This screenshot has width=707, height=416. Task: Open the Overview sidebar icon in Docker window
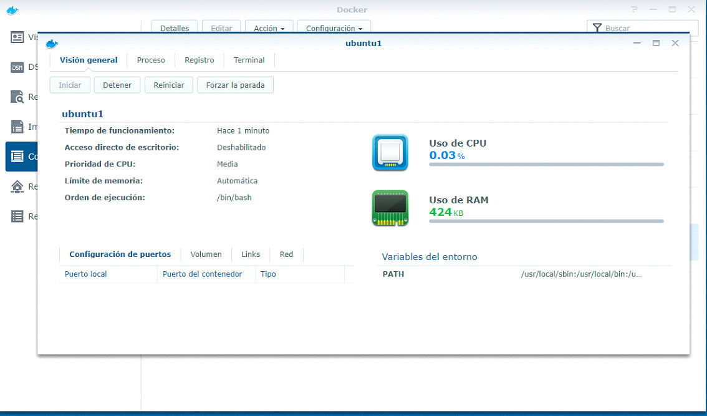tap(17, 37)
